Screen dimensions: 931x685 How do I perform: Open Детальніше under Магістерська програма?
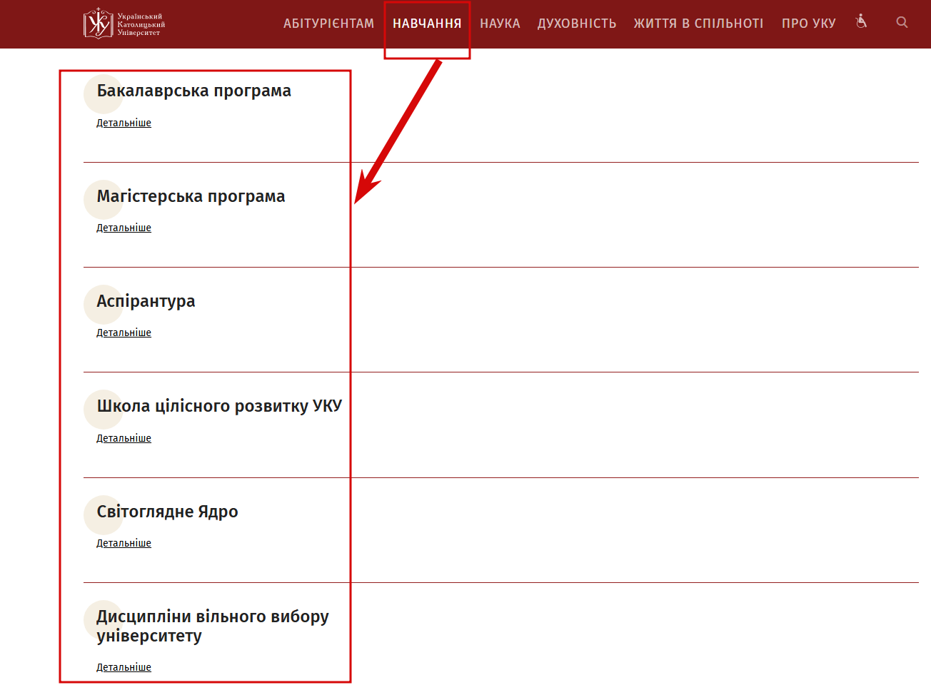click(124, 228)
